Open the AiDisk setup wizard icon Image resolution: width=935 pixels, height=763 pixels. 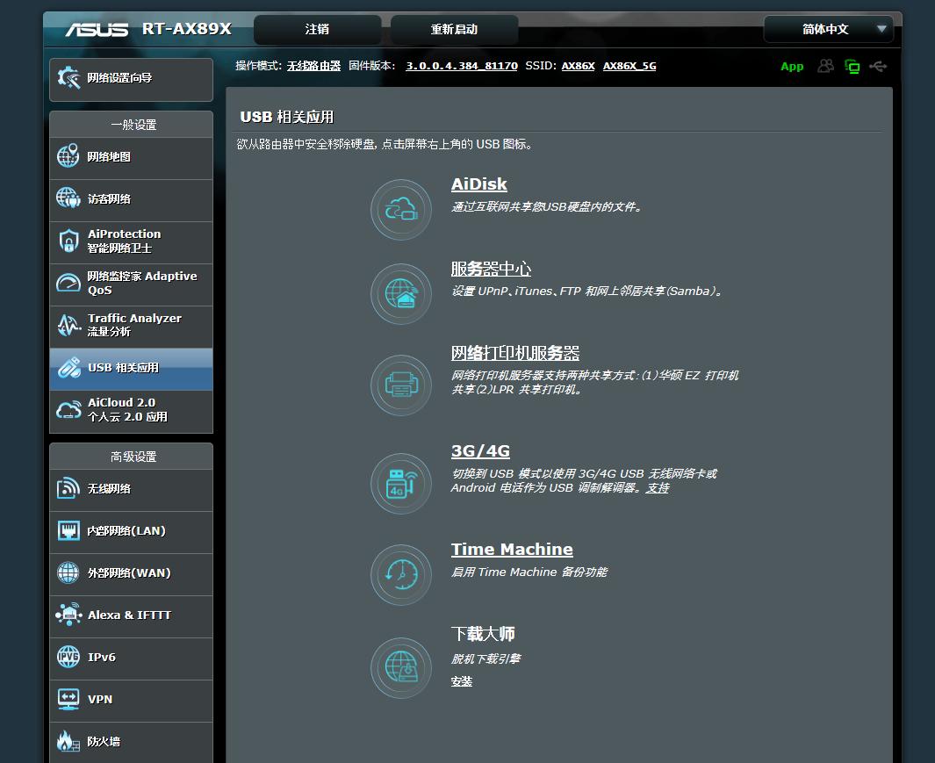(400, 209)
